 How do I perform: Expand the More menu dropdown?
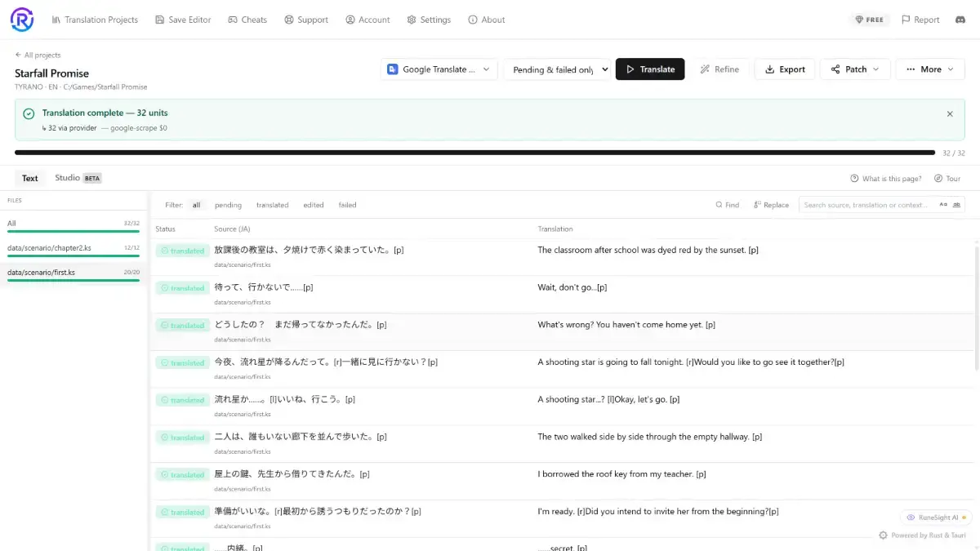(930, 69)
